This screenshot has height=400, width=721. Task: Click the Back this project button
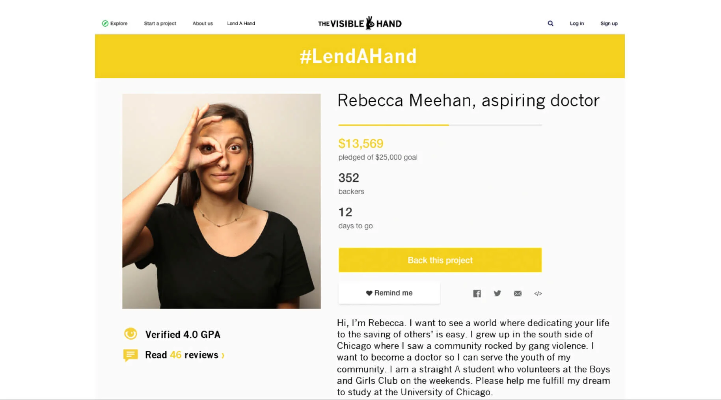(440, 260)
